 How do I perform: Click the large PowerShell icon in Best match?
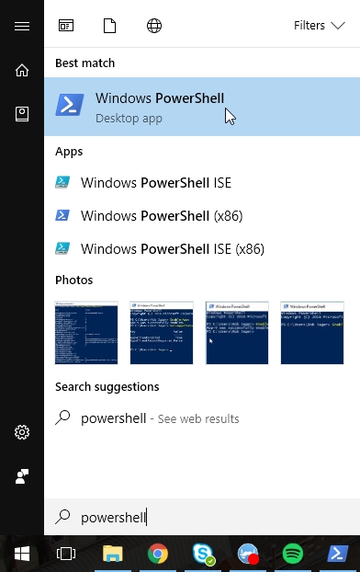[x=70, y=105]
